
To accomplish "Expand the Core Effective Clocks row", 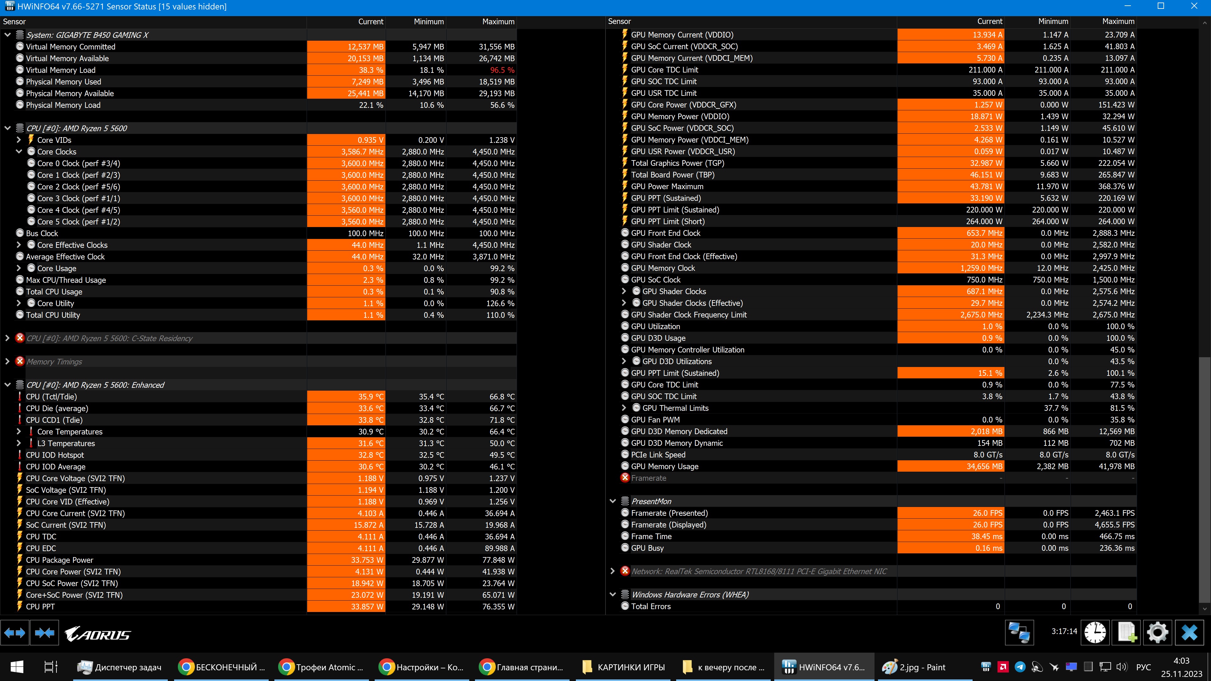I will [19, 245].
